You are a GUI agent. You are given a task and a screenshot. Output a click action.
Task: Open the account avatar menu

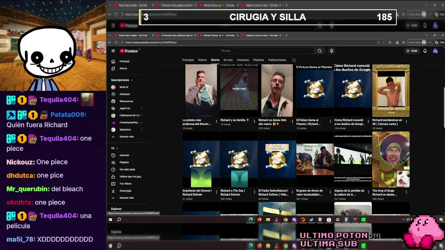click(435, 51)
